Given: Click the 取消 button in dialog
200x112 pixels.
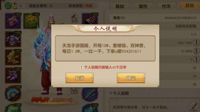Looking at the screenshot, I should pyautogui.click(x=79, y=78).
